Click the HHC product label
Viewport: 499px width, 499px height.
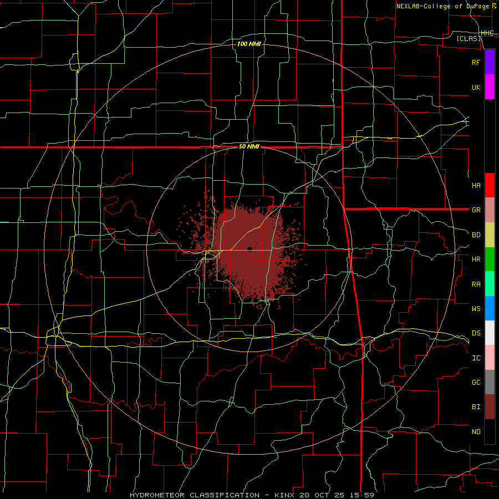point(487,33)
